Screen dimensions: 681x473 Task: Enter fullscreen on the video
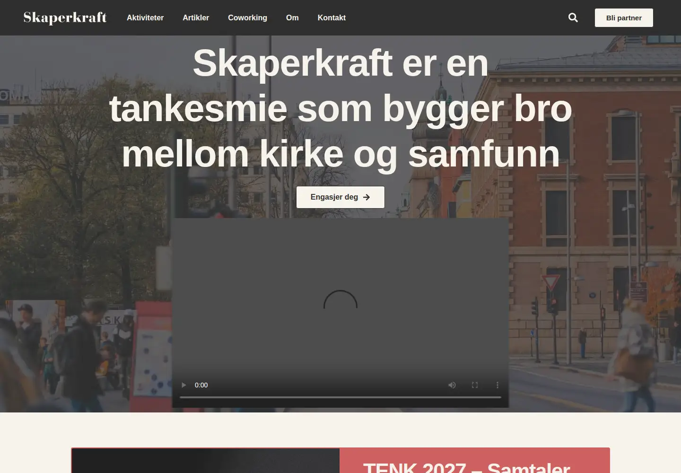[475, 385]
